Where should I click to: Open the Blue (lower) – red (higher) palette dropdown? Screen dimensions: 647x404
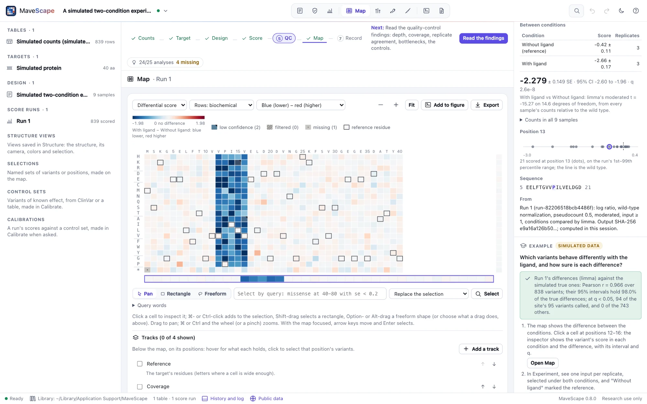pos(301,105)
